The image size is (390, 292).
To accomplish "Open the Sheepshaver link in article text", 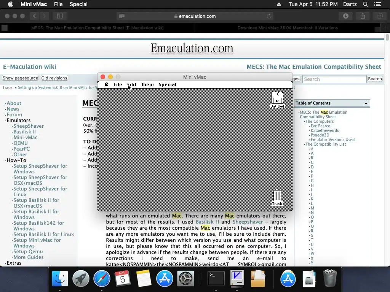I will [x=248, y=222].
